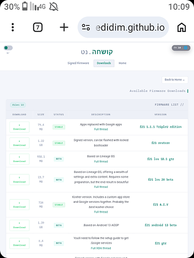Tap the muted notifications bell icon
This screenshot has width=194, height=258.
pyautogui.click(x=54, y=7)
